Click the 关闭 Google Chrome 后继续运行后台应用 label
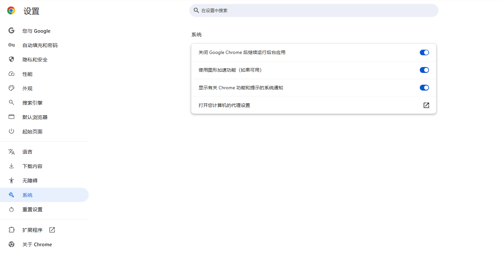Image resolution: width=502 pixels, height=258 pixels. [x=242, y=52]
